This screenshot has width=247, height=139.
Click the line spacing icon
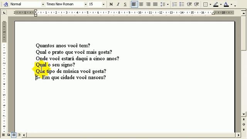click(162, 4)
